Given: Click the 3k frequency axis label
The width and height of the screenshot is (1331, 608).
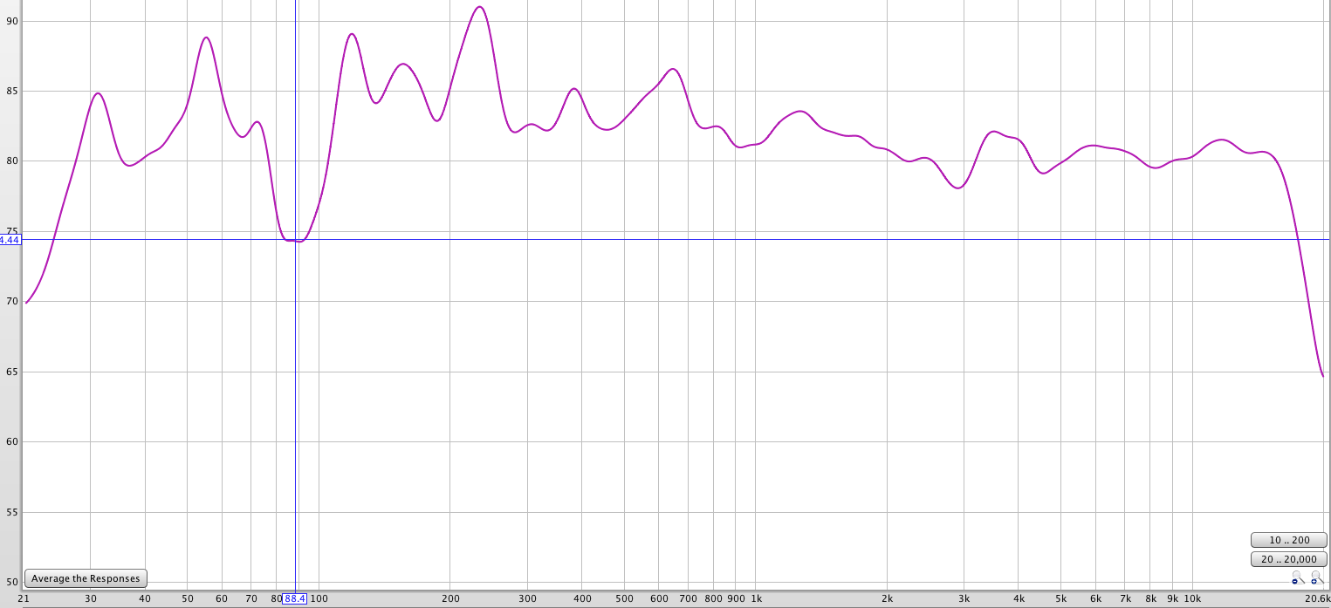Looking at the screenshot, I should point(964,598).
